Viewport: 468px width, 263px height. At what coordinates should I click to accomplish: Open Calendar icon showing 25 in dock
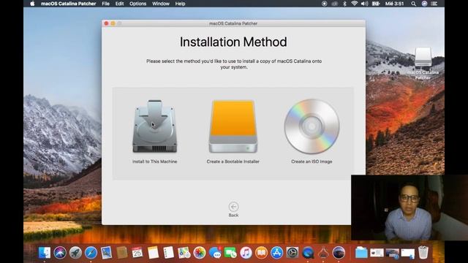[137, 253]
